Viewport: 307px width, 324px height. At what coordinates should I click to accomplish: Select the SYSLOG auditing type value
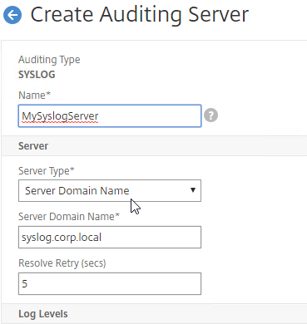37,75
